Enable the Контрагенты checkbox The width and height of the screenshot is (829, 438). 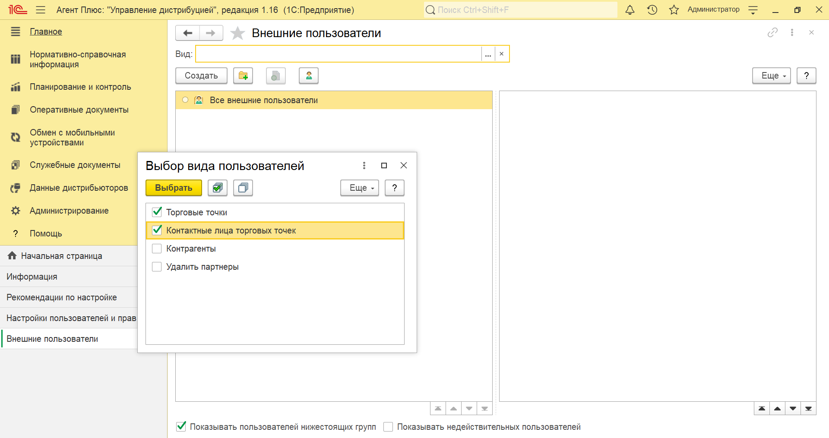(x=157, y=249)
